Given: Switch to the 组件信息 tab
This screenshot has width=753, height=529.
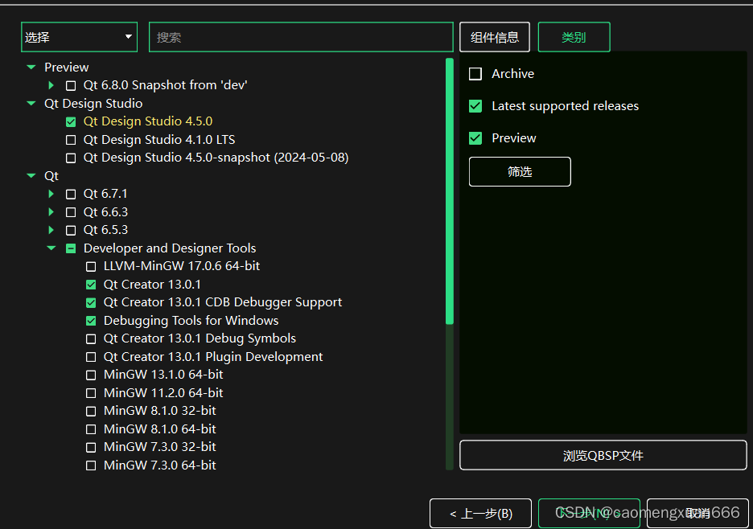Looking at the screenshot, I should (x=495, y=37).
